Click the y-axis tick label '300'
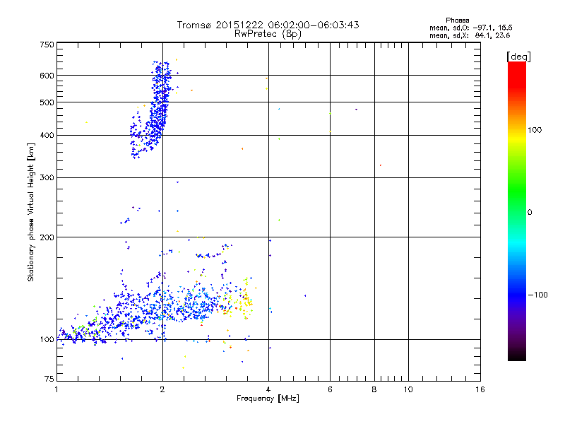 coord(47,178)
